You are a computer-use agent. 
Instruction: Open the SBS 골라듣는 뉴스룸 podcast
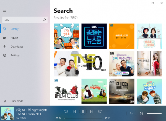click(94, 36)
